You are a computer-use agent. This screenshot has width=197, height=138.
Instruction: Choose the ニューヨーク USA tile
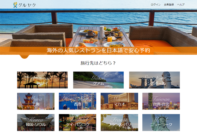(x=161, y=123)
